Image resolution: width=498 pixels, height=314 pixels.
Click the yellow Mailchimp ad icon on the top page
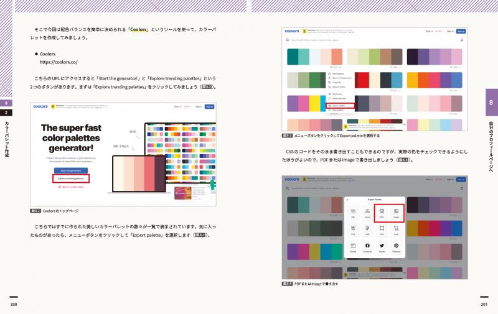click(53, 106)
